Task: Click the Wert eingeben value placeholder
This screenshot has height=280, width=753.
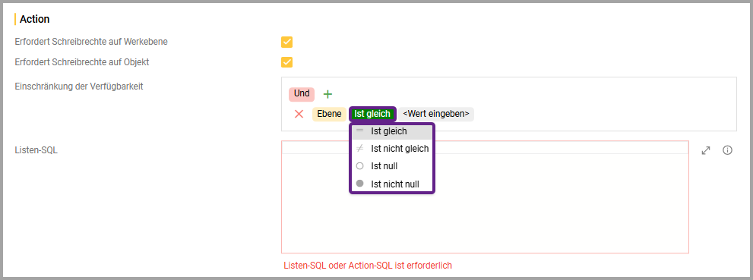Action: 436,114
